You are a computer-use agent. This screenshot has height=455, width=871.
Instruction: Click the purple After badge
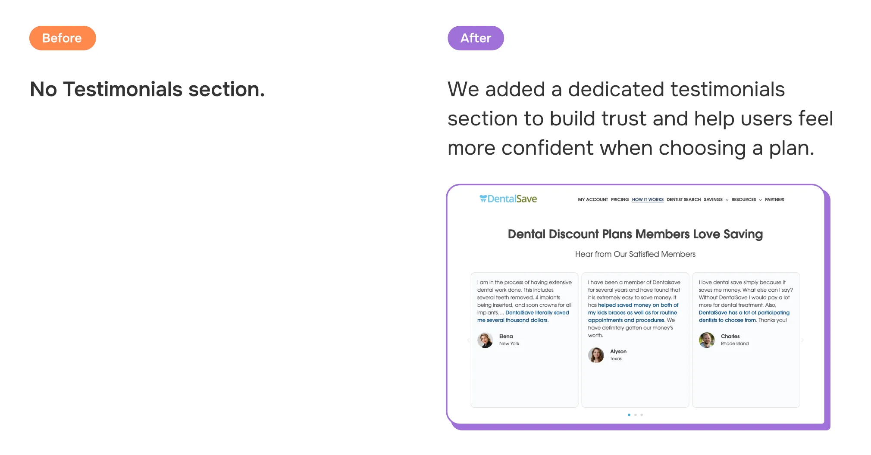pyautogui.click(x=476, y=38)
